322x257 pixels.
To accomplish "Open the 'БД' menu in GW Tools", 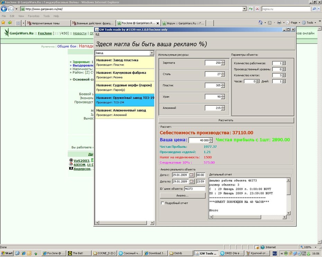I will [x=97, y=35].
